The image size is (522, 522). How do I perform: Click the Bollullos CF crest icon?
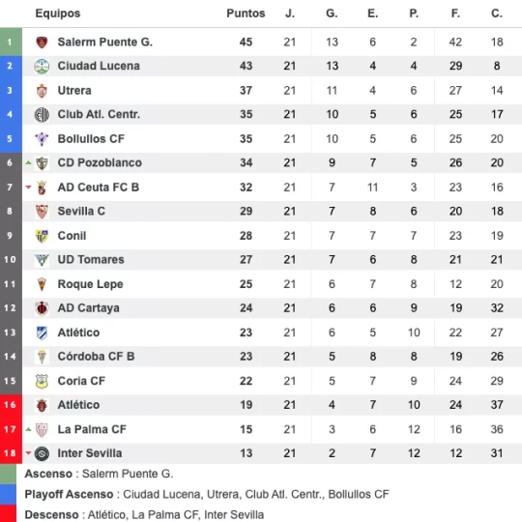[x=42, y=139]
